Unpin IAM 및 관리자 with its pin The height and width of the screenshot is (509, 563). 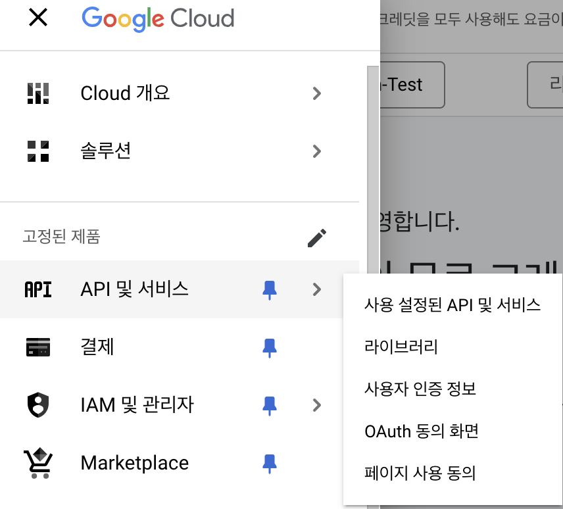click(270, 406)
